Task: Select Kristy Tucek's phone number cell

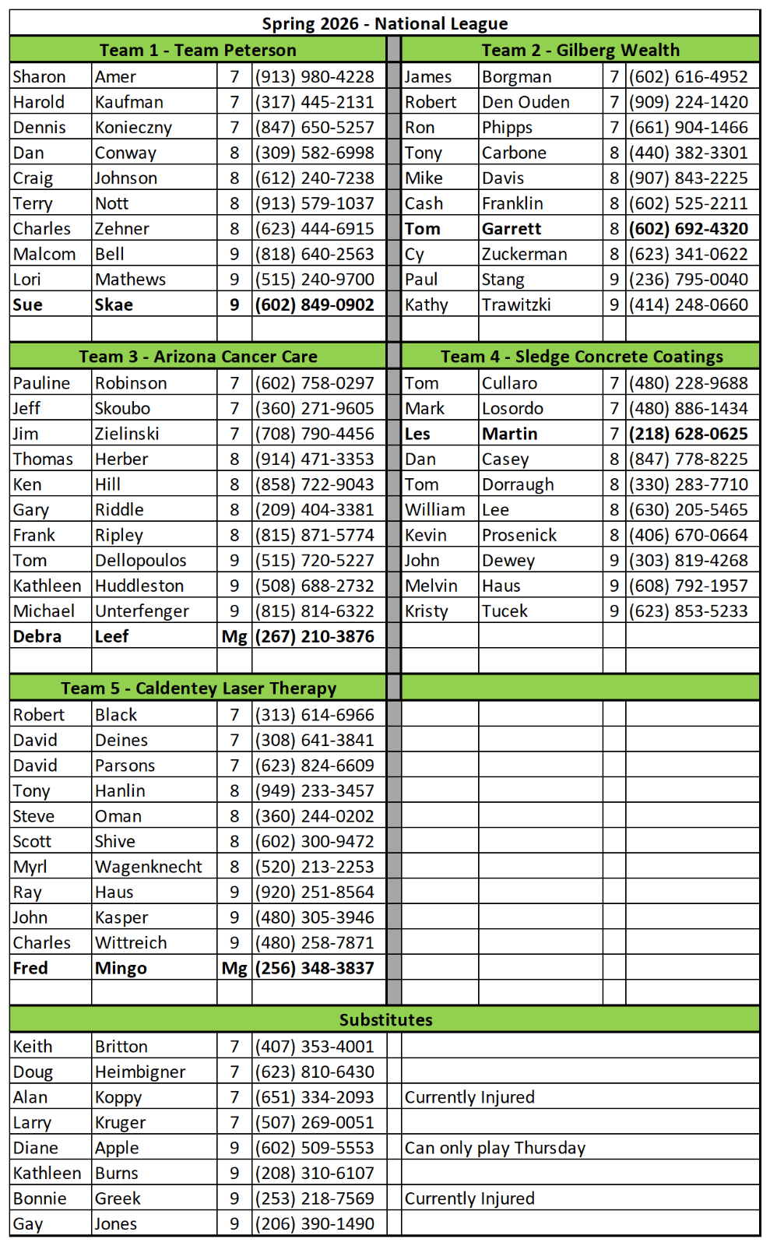Action: coord(688,611)
